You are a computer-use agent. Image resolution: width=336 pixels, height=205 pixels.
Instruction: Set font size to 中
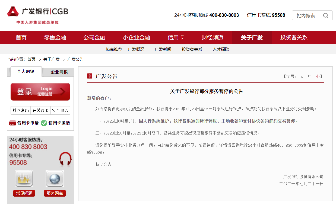310,77
